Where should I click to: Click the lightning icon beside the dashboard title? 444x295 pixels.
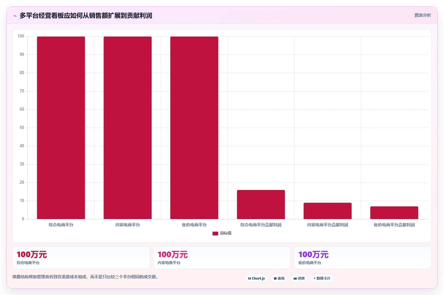tap(15, 16)
